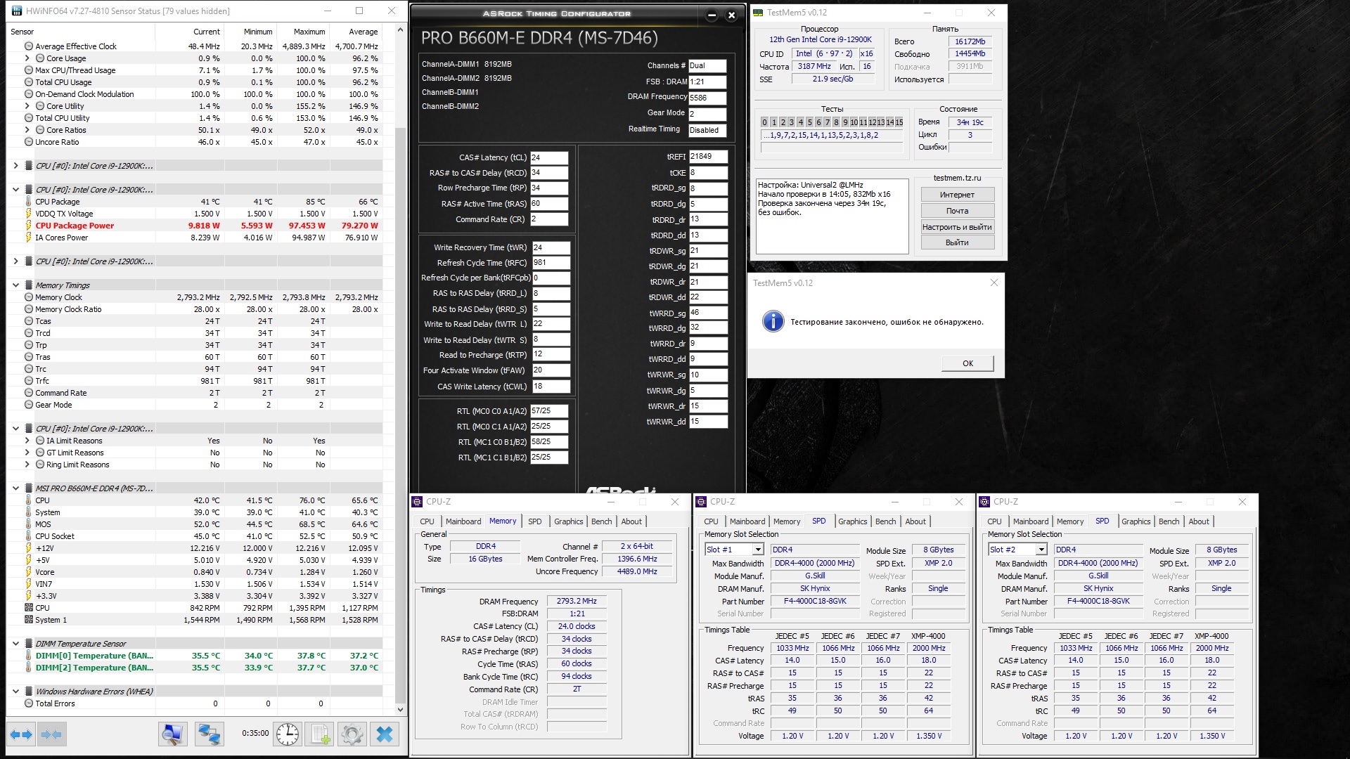Click the sensor icon beside Gear Mode
1350x759 pixels.
(29, 405)
